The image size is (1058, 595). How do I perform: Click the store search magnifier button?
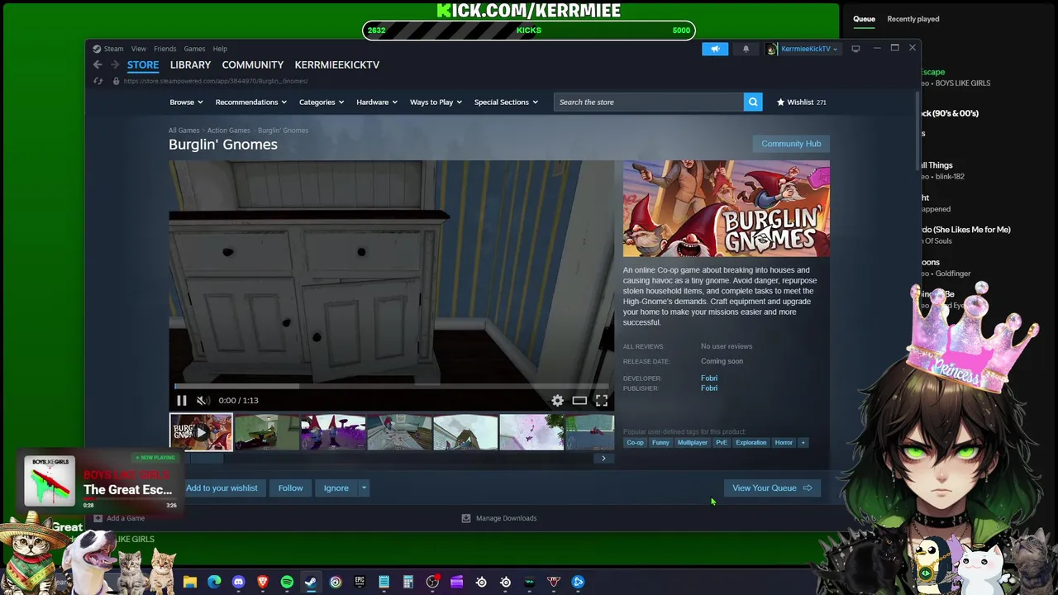coord(753,102)
